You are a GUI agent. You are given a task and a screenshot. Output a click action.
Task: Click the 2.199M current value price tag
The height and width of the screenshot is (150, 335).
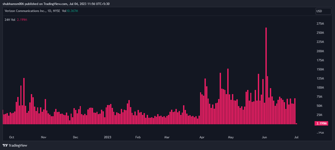click(321, 123)
